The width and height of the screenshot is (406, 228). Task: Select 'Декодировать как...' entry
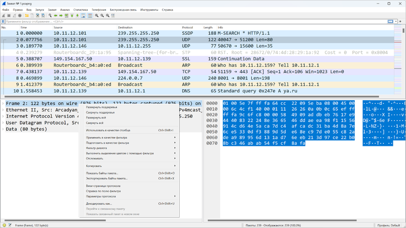point(130,204)
